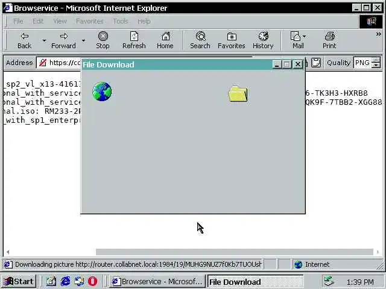Launch Internet Explorer from quick launch
The height and width of the screenshot is (289, 386).
[65, 281]
